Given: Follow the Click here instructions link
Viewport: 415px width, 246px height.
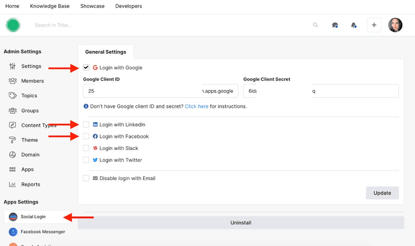Looking at the screenshot, I should pyautogui.click(x=196, y=106).
